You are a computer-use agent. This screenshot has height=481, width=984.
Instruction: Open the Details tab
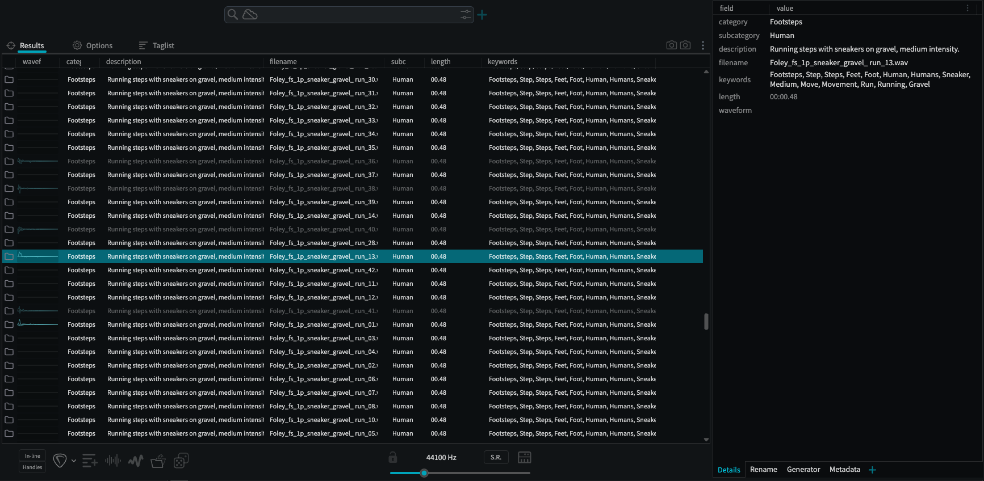(x=729, y=470)
